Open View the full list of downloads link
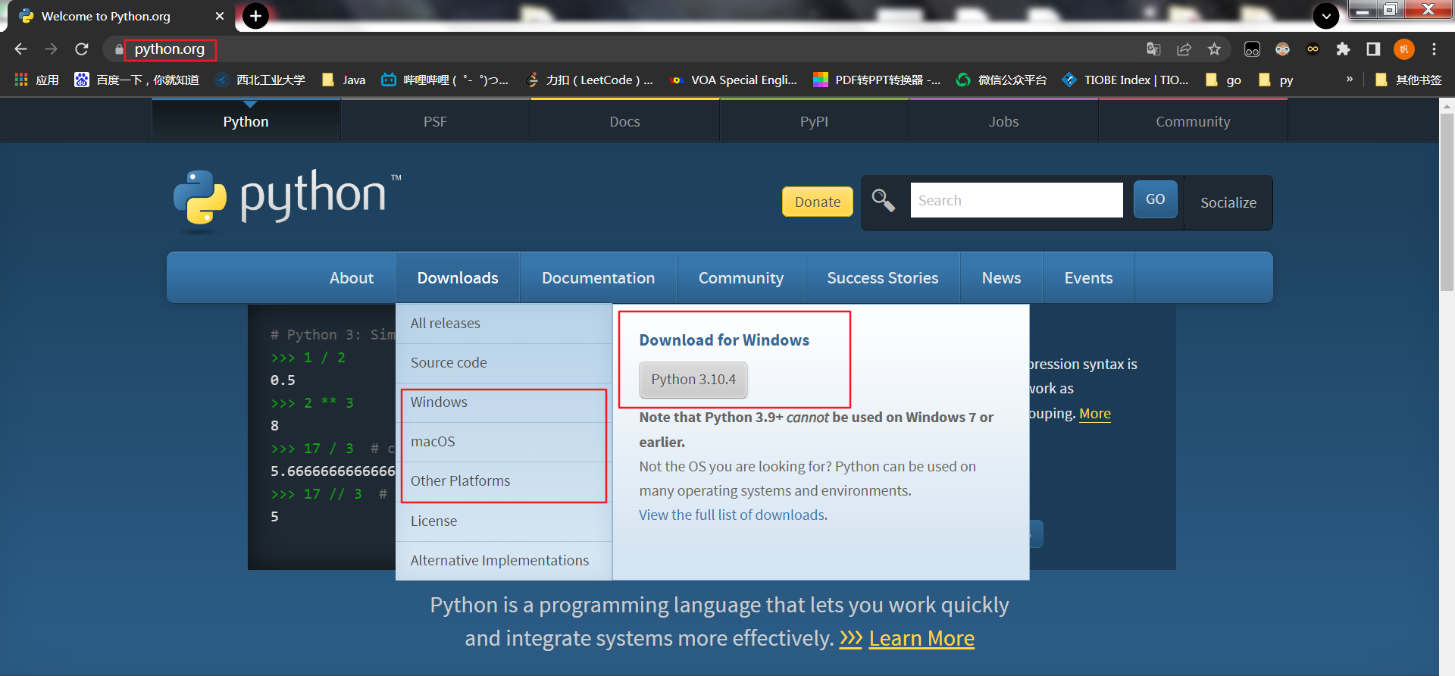Image resolution: width=1455 pixels, height=676 pixels. [733, 515]
